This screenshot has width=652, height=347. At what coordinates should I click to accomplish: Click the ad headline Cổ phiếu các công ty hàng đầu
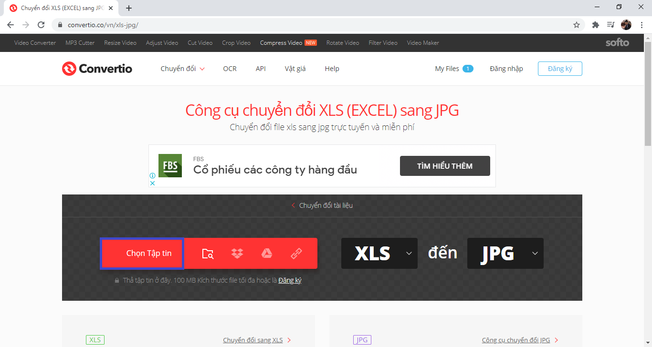275,170
